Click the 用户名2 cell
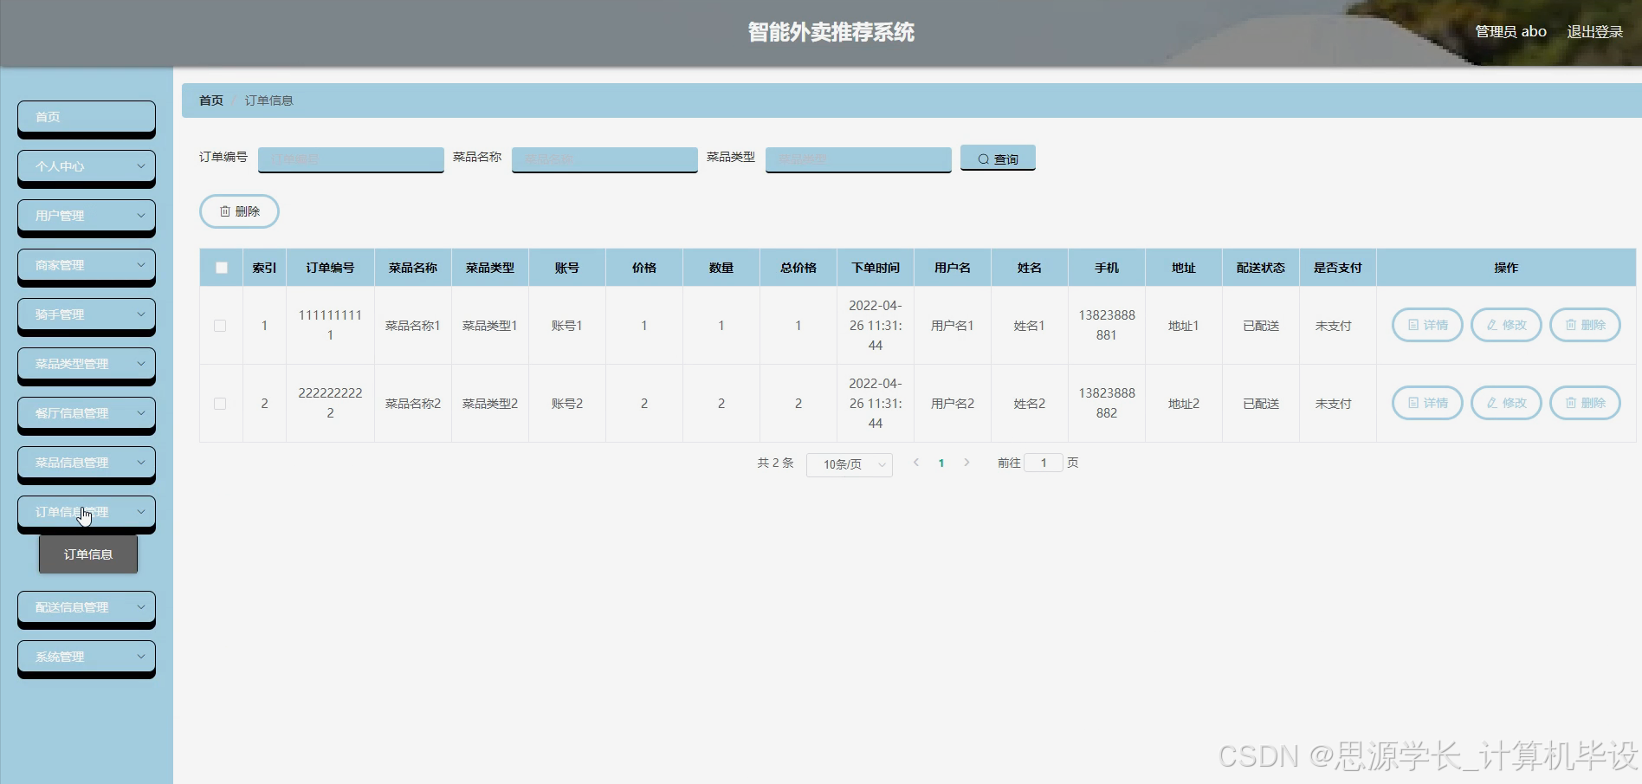 [953, 404]
